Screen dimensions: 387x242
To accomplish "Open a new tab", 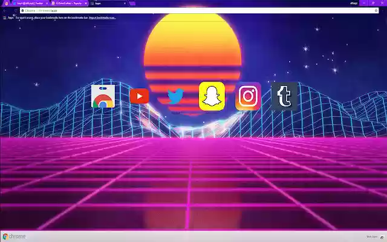I will click(132, 4).
